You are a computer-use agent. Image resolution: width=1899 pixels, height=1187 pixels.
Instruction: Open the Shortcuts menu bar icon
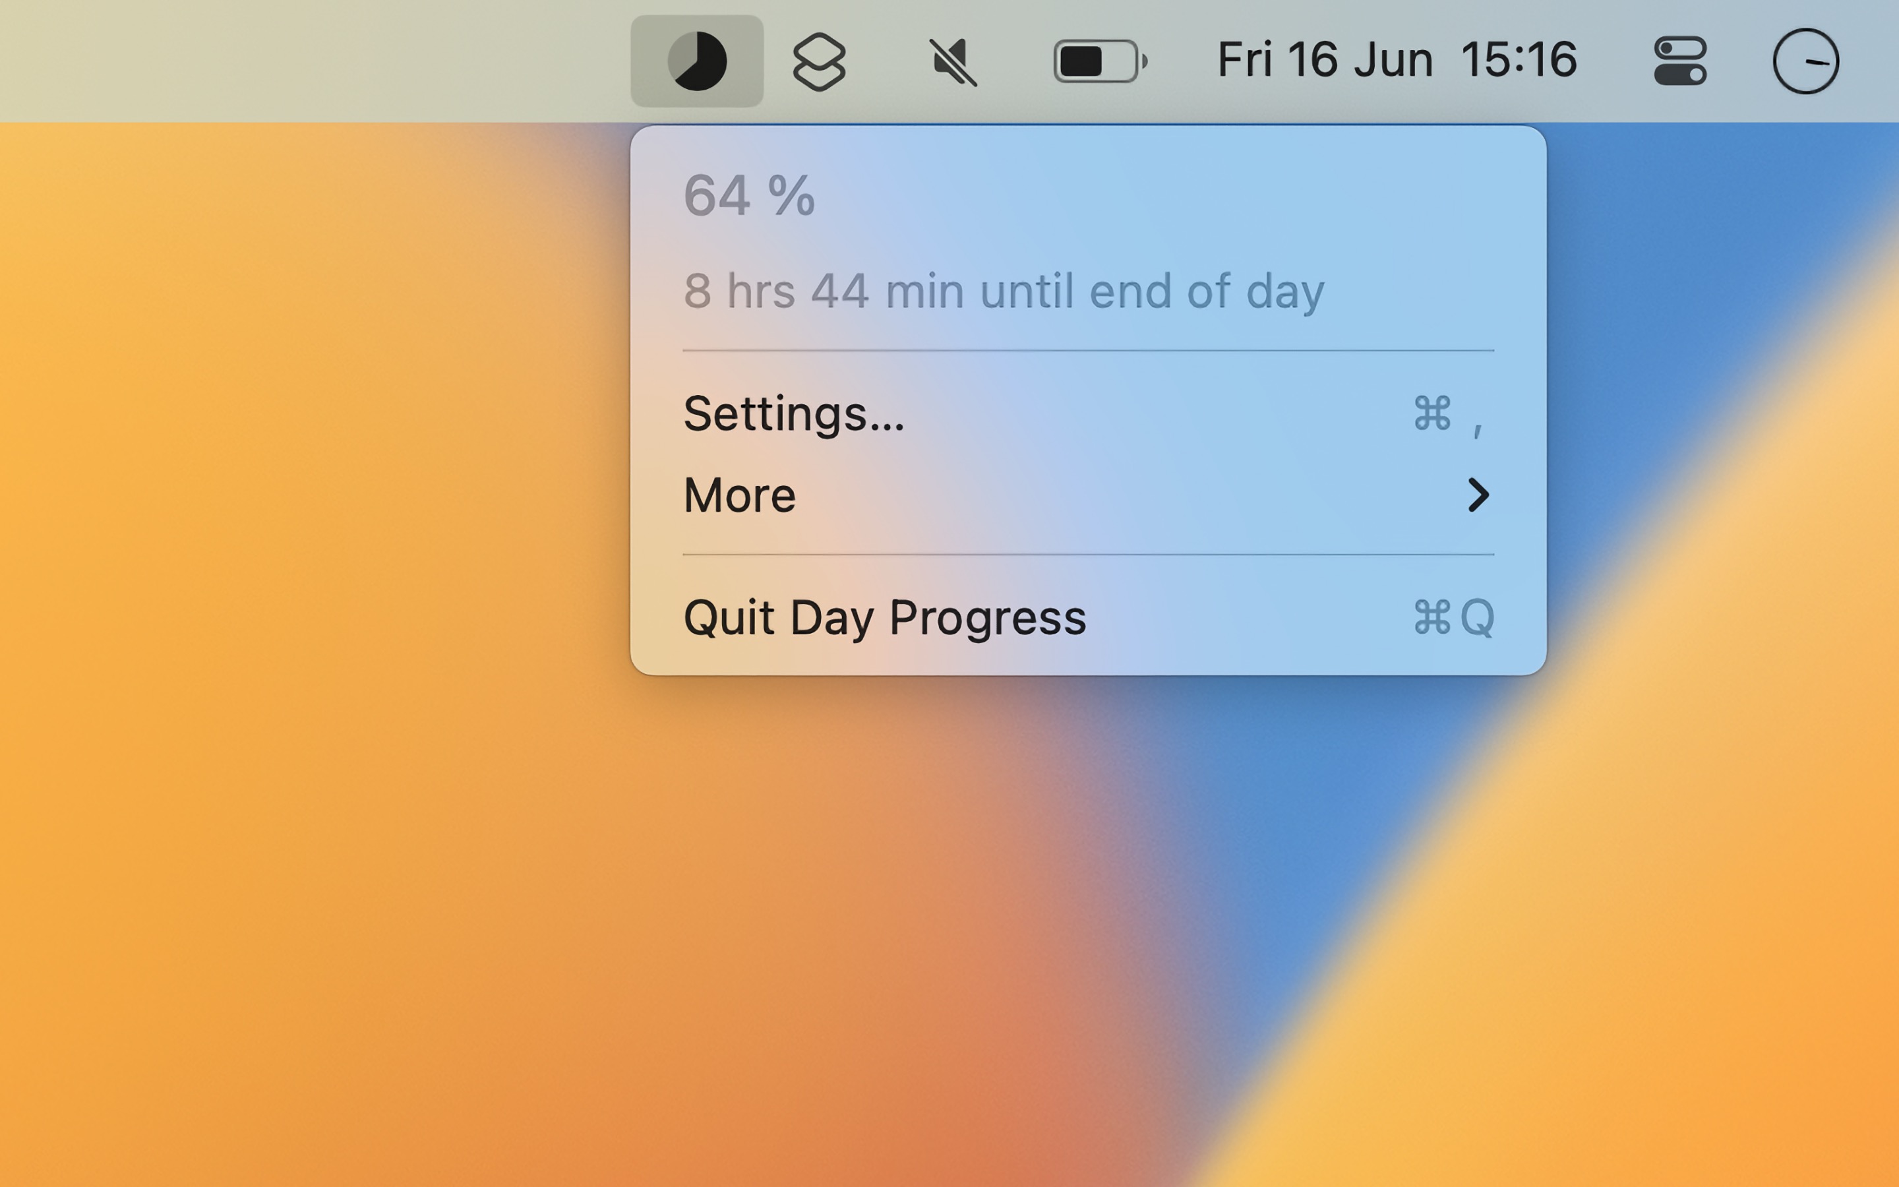818,61
